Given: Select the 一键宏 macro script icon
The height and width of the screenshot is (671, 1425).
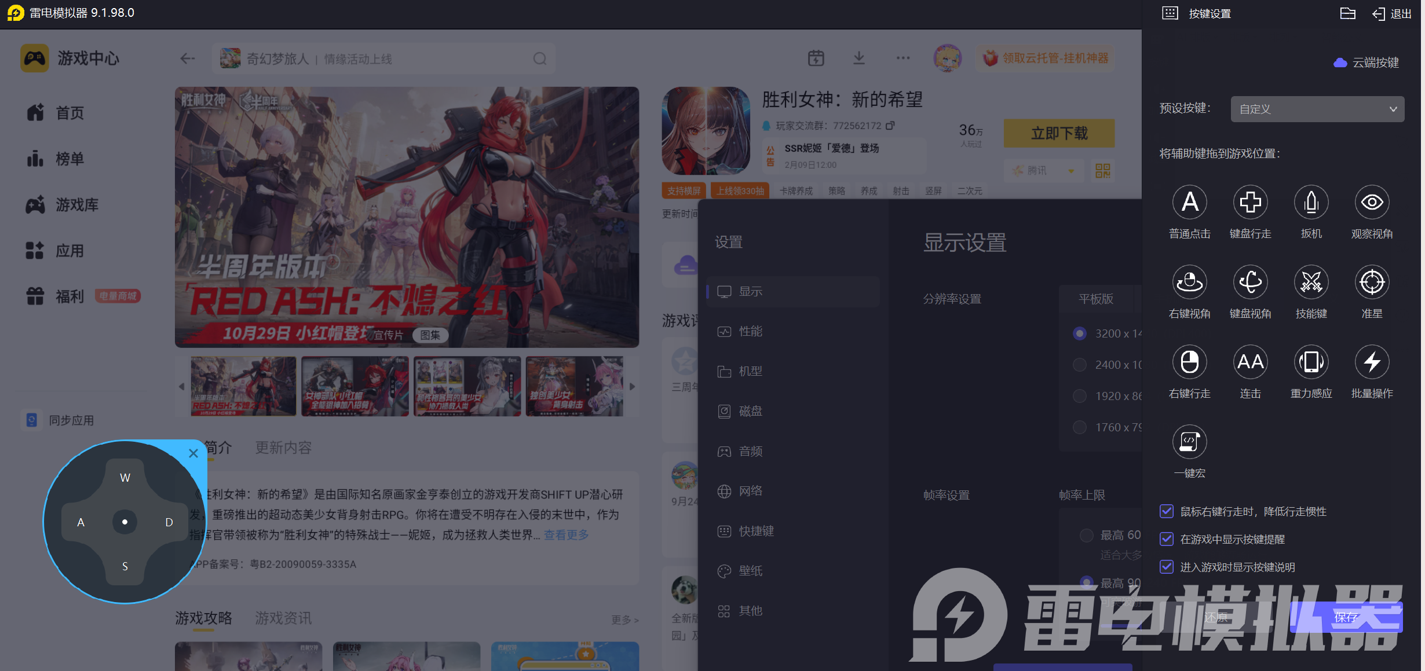Looking at the screenshot, I should click(1189, 442).
